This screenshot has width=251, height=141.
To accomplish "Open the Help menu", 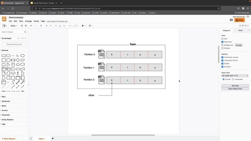I will pyautogui.click(x=43, y=21).
